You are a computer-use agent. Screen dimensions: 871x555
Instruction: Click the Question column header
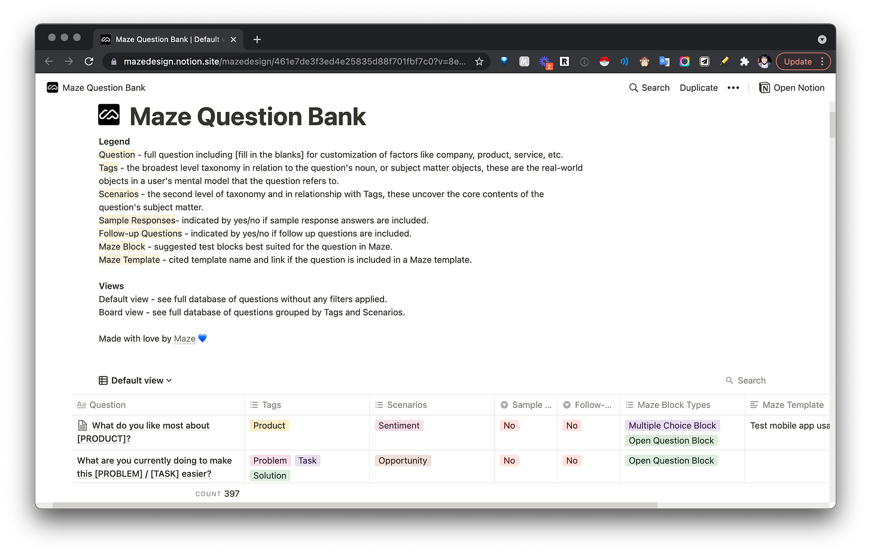(158, 405)
